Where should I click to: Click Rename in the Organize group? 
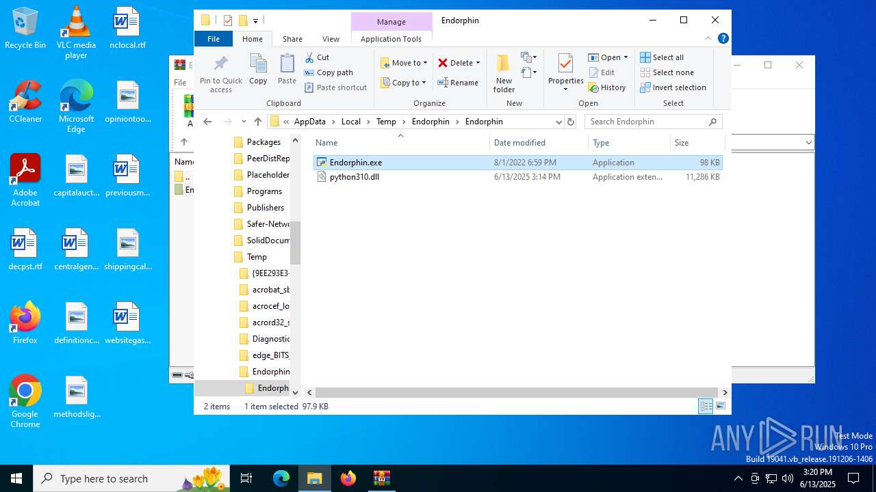(458, 83)
